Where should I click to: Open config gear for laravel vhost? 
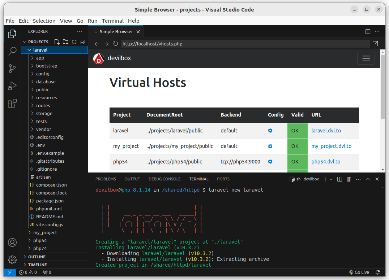point(270,131)
